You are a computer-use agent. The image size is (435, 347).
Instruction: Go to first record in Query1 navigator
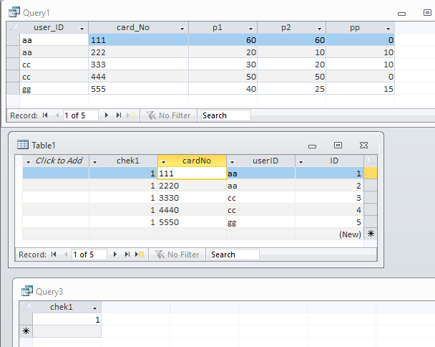point(45,115)
